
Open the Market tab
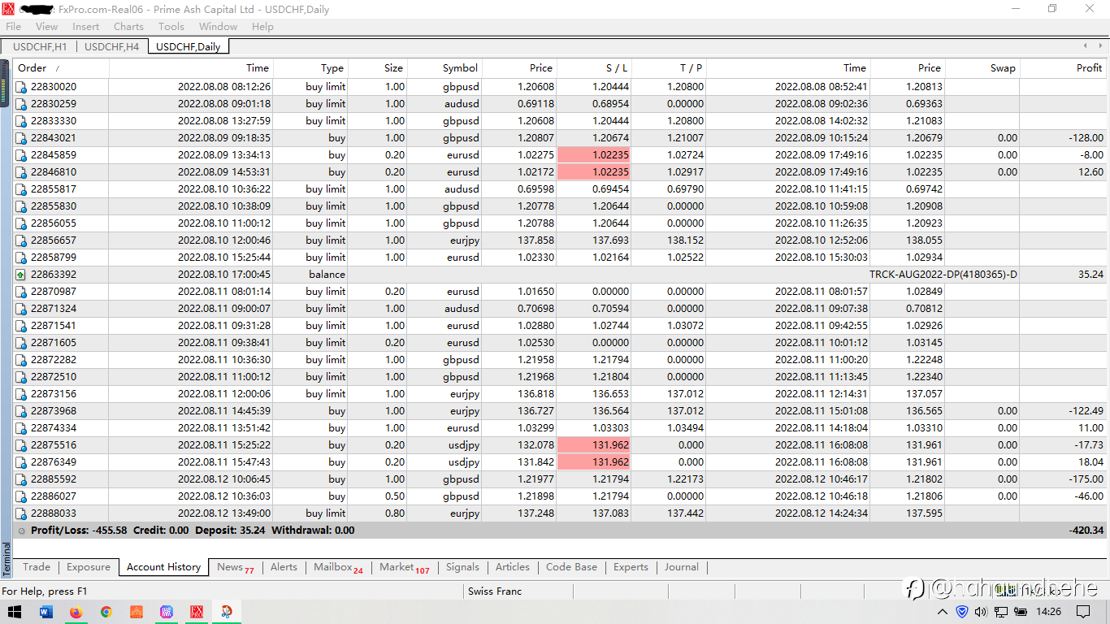point(404,567)
